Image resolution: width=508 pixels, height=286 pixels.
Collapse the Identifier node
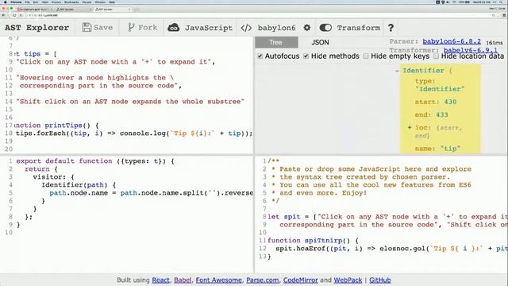tap(397, 71)
